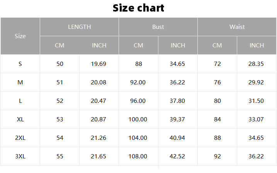Select the Waist header cell
Image resolution: width=277 pixels, height=173 pixels.
tap(237, 27)
